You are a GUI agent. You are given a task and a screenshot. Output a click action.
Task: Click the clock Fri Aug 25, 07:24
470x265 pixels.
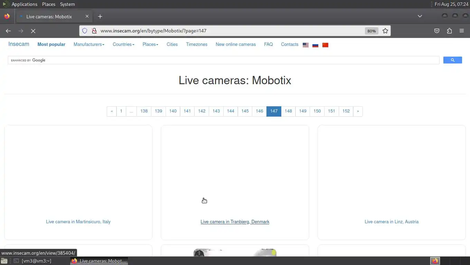[x=451, y=4]
